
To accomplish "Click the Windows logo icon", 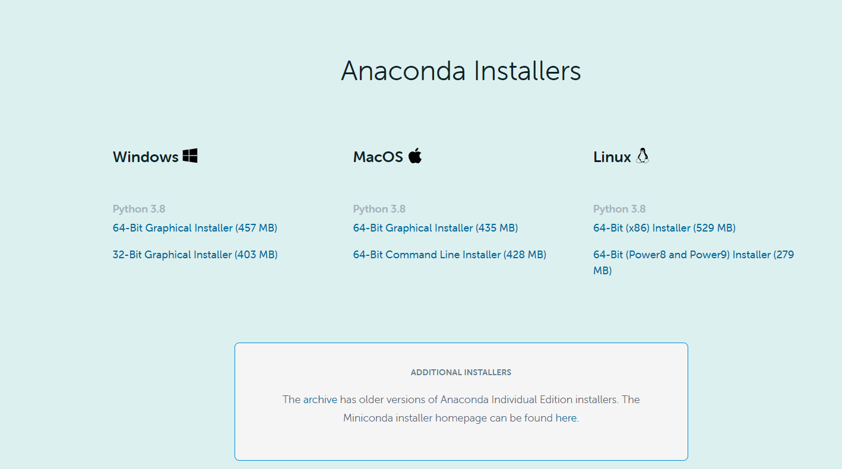I will click(190, 156).
